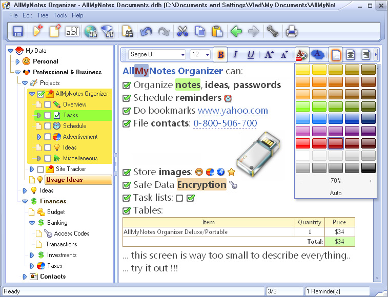The height and width of the screenshot is (297, 388).
Task: Open the Tree menu
Action: [x=43, y=15]
